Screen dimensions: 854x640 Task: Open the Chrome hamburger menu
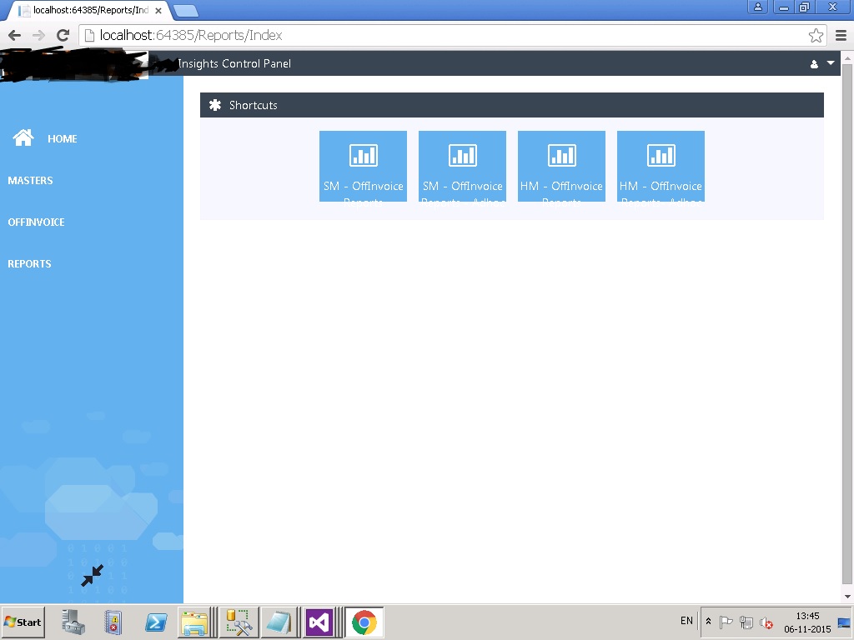(841, 35)
